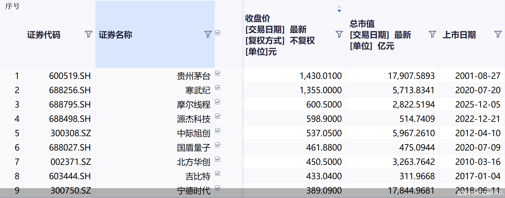This screenshot has height=198, width=505.
Task: Toggle checkbox for 吉比特 row
Action: click(x=218, y=174)
